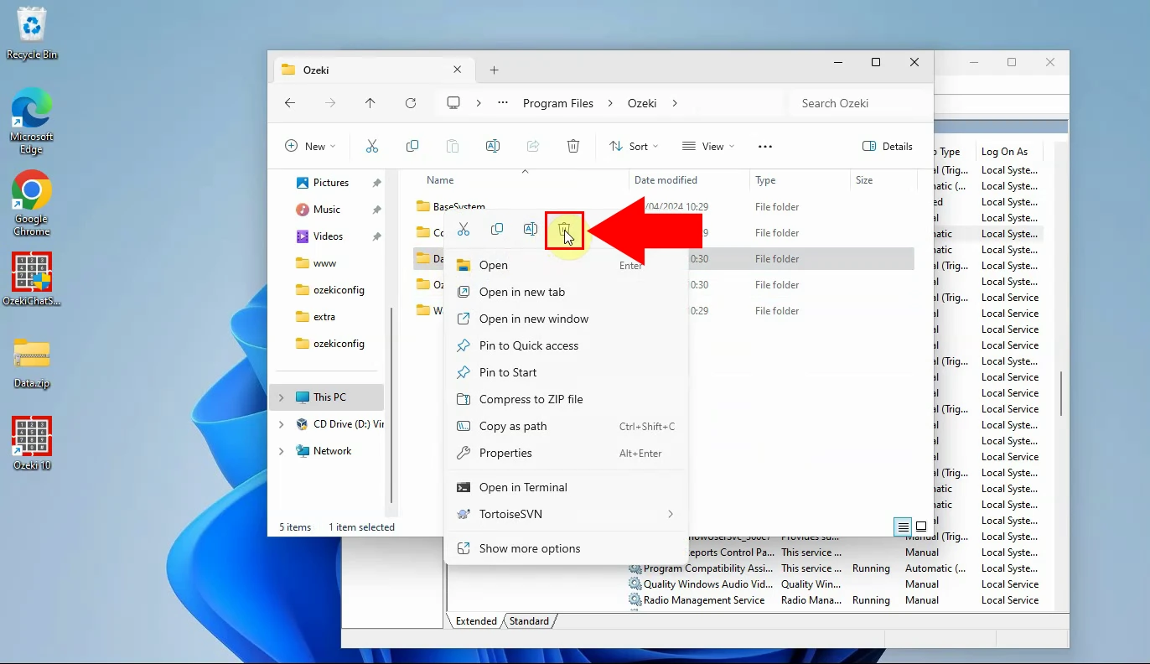Switch to large thumbnails view icon
The width and height of the screenshot is (1150, 664).
921,527
